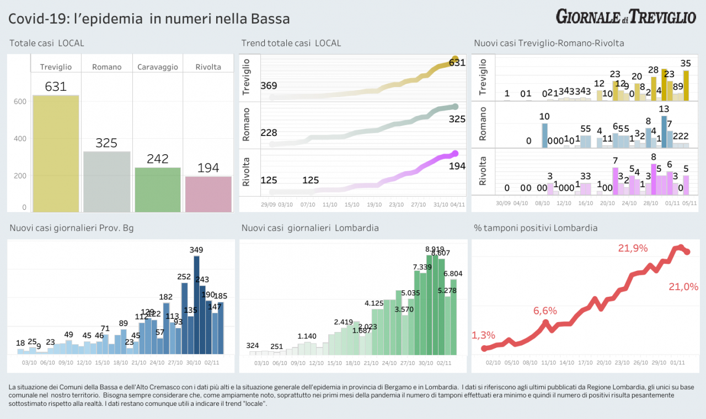Click the Treviglio trend line endpoint 631

click(455, 59)
